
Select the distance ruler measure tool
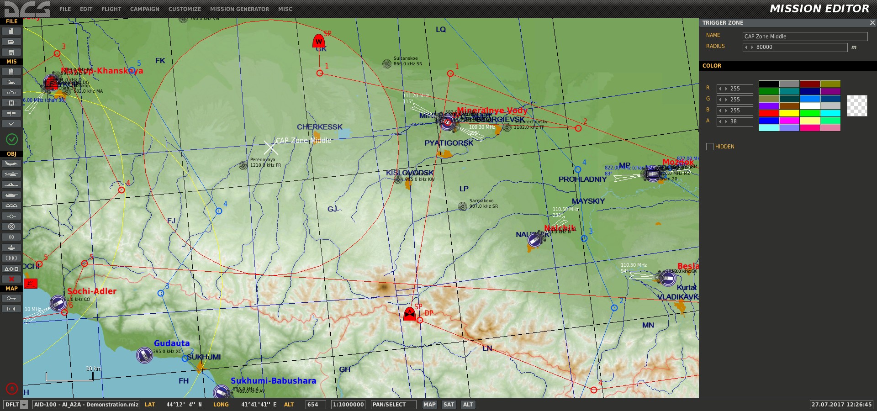coord(11,309)
